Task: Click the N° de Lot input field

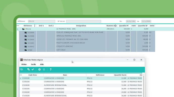Action: pyautogui.click(x=83, y=21)
